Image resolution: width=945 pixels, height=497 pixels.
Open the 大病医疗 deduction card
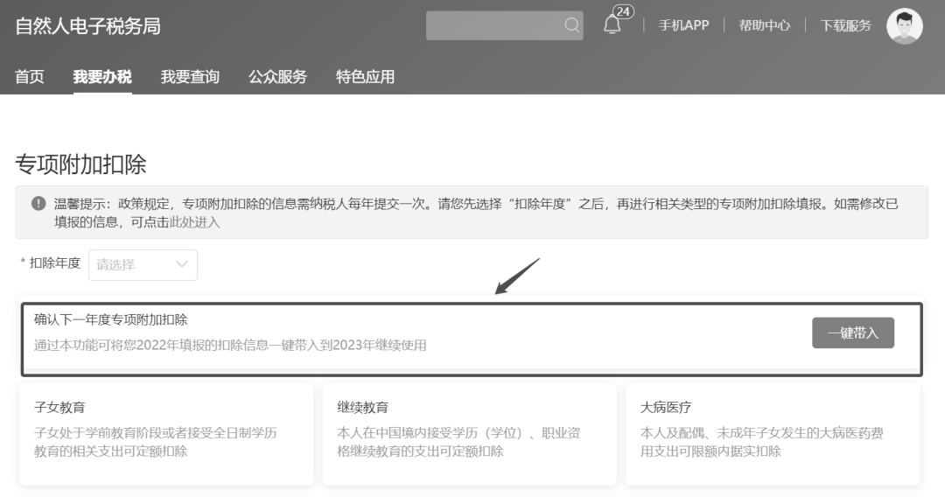tap(772, 433)
